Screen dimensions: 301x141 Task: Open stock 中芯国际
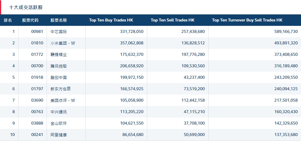click(x=59, y=32)
